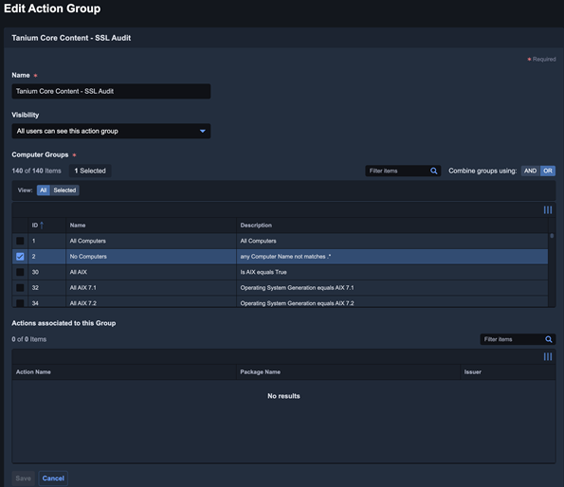Open column chooser for Computer Groups table
The height and width of the screenshot is (487, 564).
(548, 210)
